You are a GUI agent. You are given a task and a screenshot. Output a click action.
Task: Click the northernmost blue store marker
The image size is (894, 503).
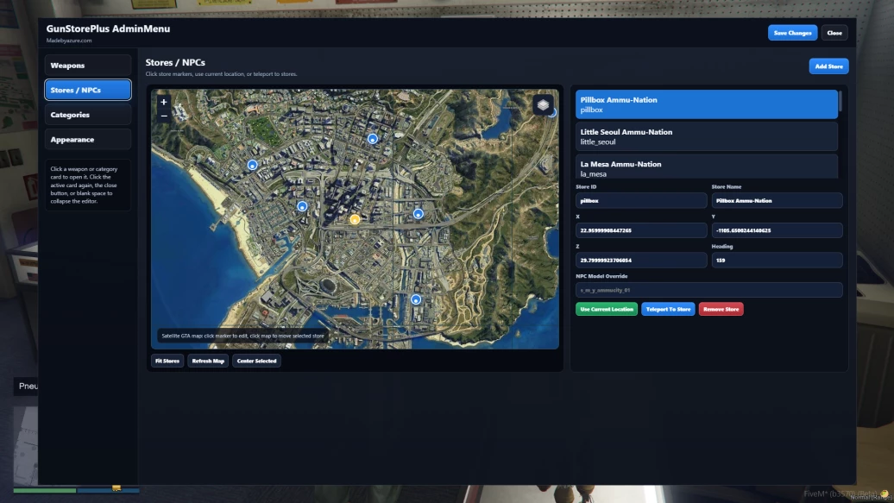pos(372,139)
